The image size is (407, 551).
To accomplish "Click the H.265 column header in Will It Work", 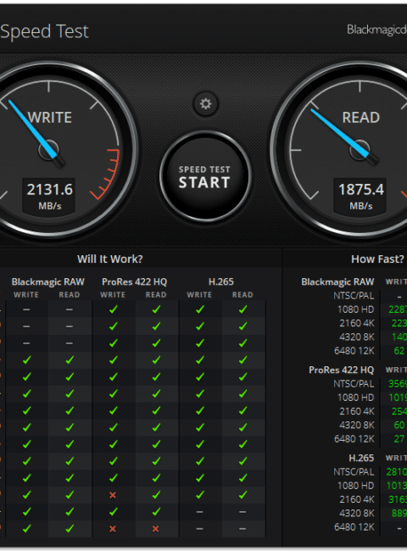I will coord(220,281).
